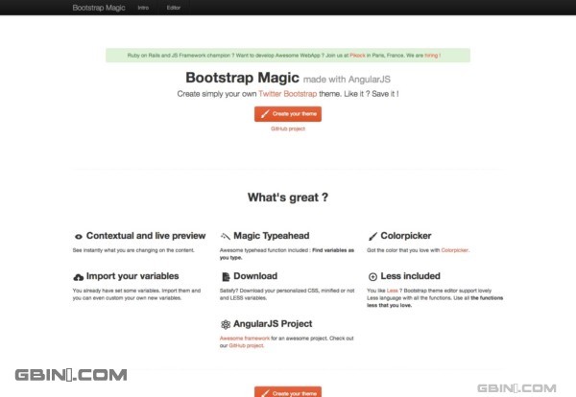Click the Less included heading

click(410, 276)
